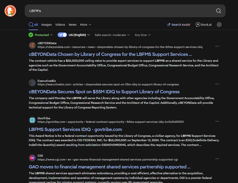Open more options for GovTribe result
Screen dimensions: 238x183
click(x=217, y=121)
